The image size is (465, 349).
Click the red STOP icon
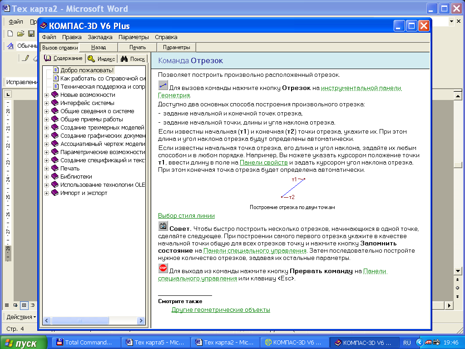pos(163,268)
